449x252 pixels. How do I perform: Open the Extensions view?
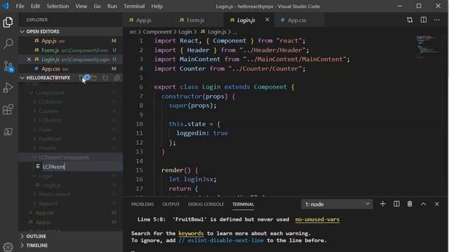(8, 109)
